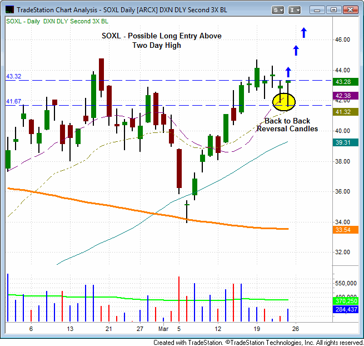364x346 pixels.
Task: Click the 43.32 horizontal line label
Action: (14, 76)
